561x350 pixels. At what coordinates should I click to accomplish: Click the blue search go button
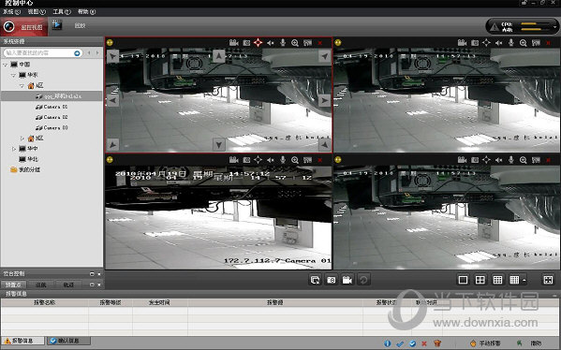coord(77,53)
